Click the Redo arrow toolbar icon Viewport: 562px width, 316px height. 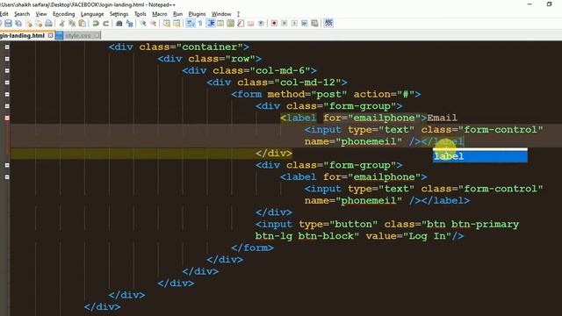point(105,24)
